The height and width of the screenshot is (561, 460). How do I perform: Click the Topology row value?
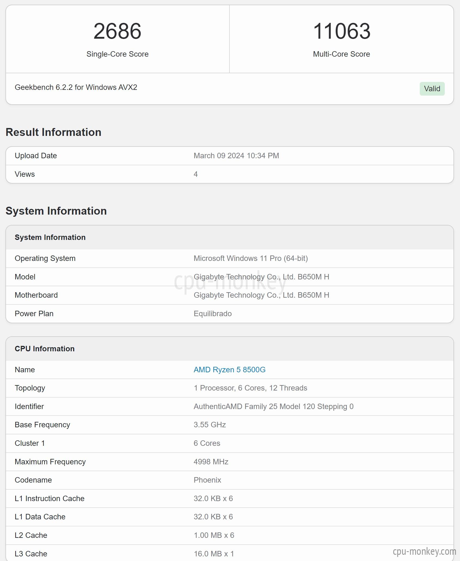point(250,388)
